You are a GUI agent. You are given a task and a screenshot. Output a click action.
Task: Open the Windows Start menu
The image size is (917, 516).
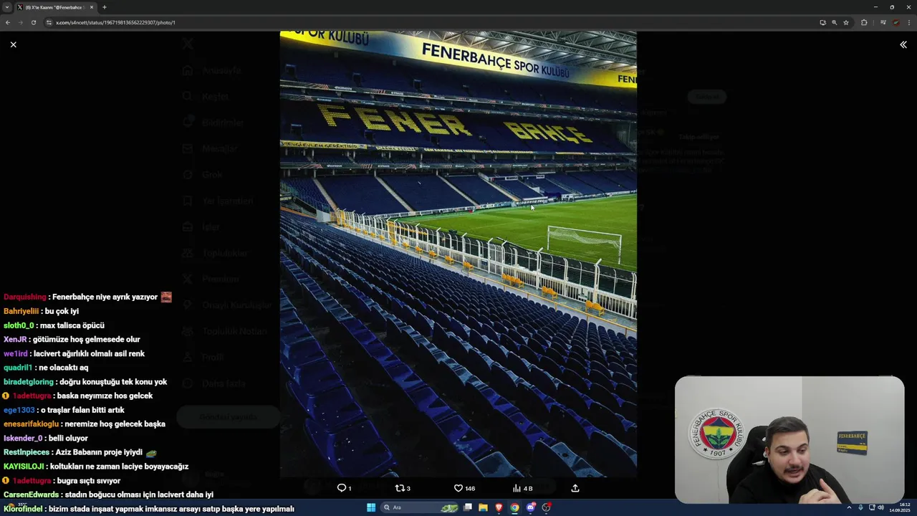[x=371, y=507]
